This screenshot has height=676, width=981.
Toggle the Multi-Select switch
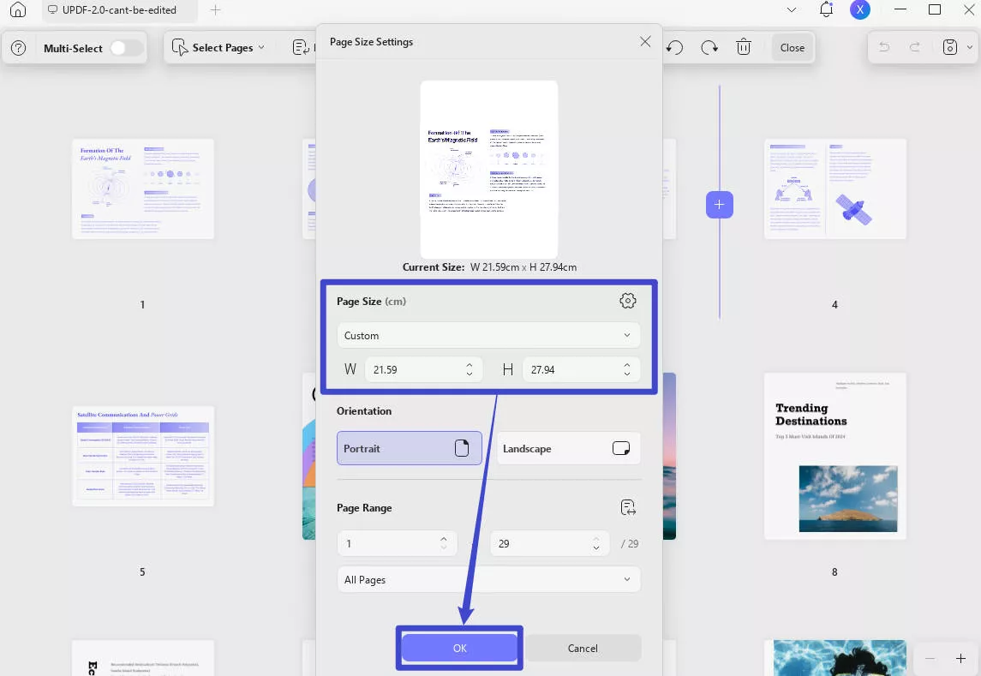tap(126, 48)
